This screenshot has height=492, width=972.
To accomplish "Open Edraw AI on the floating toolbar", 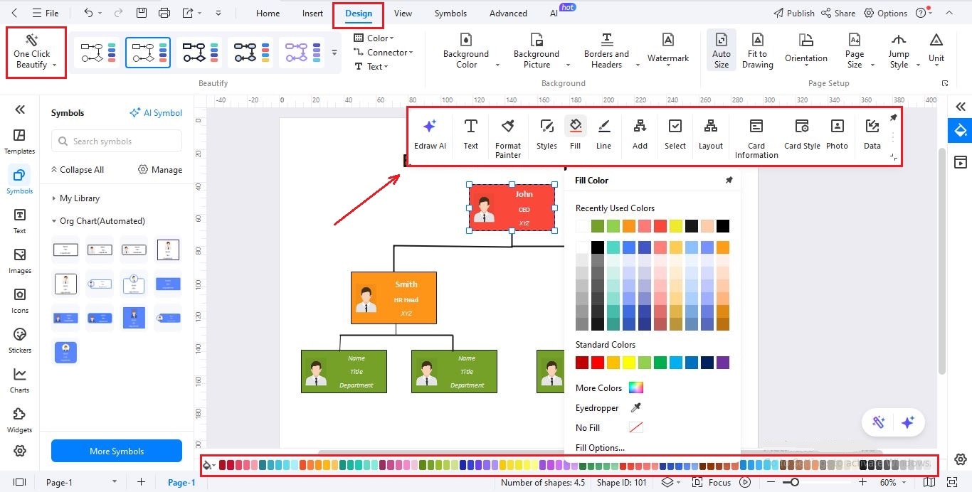I will (430, 134).
